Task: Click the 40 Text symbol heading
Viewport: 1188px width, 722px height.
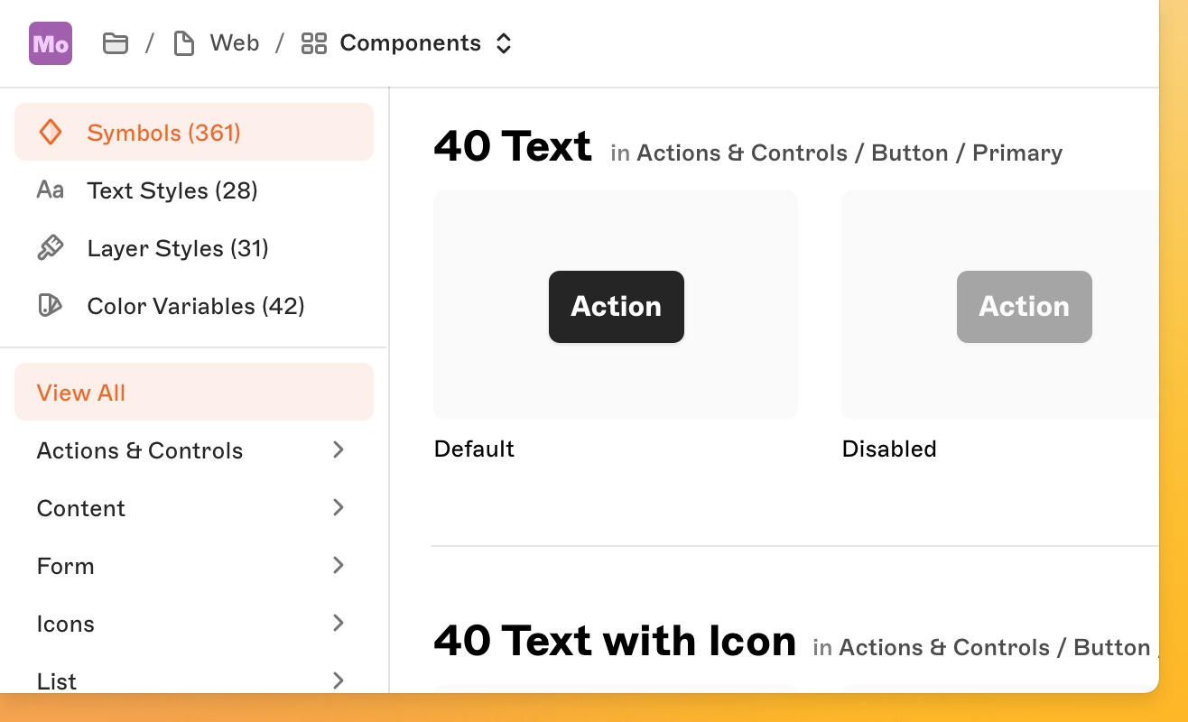Action: click(512, 145)
